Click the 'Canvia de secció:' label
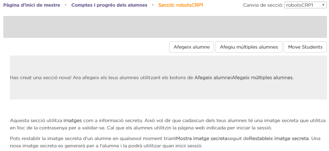 [x=263, y=5]
